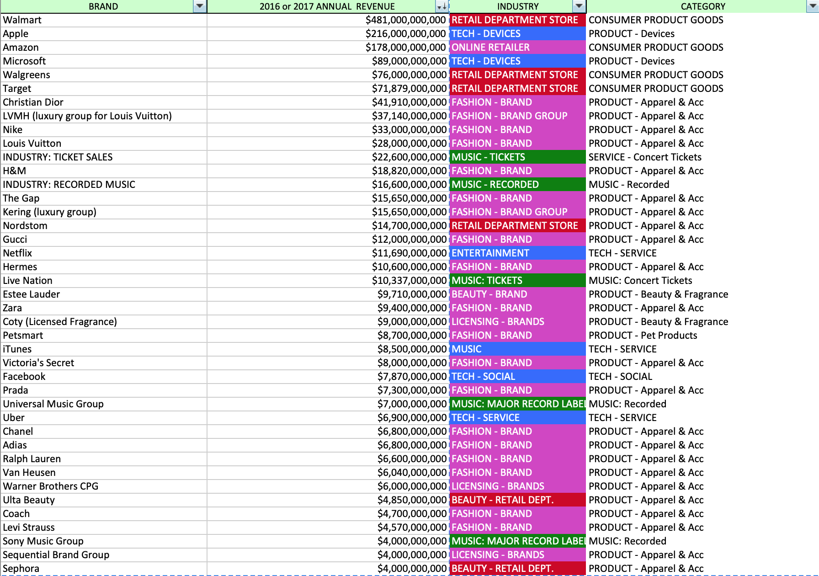Select the INDUSTRY header cell

518,6
